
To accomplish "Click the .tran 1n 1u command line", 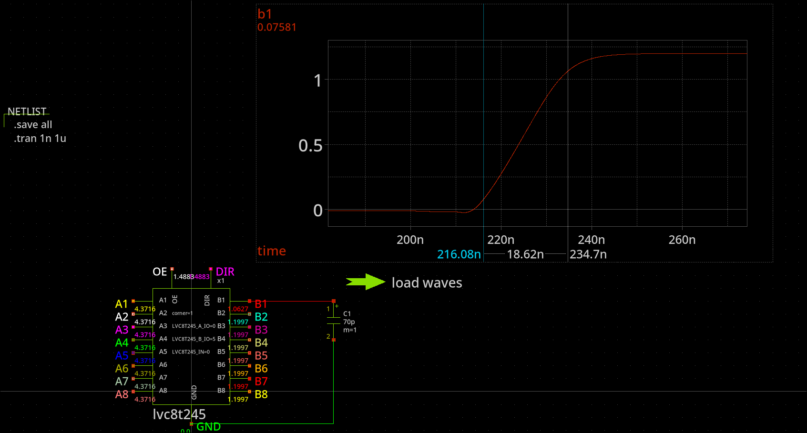I will pos(40,139).
